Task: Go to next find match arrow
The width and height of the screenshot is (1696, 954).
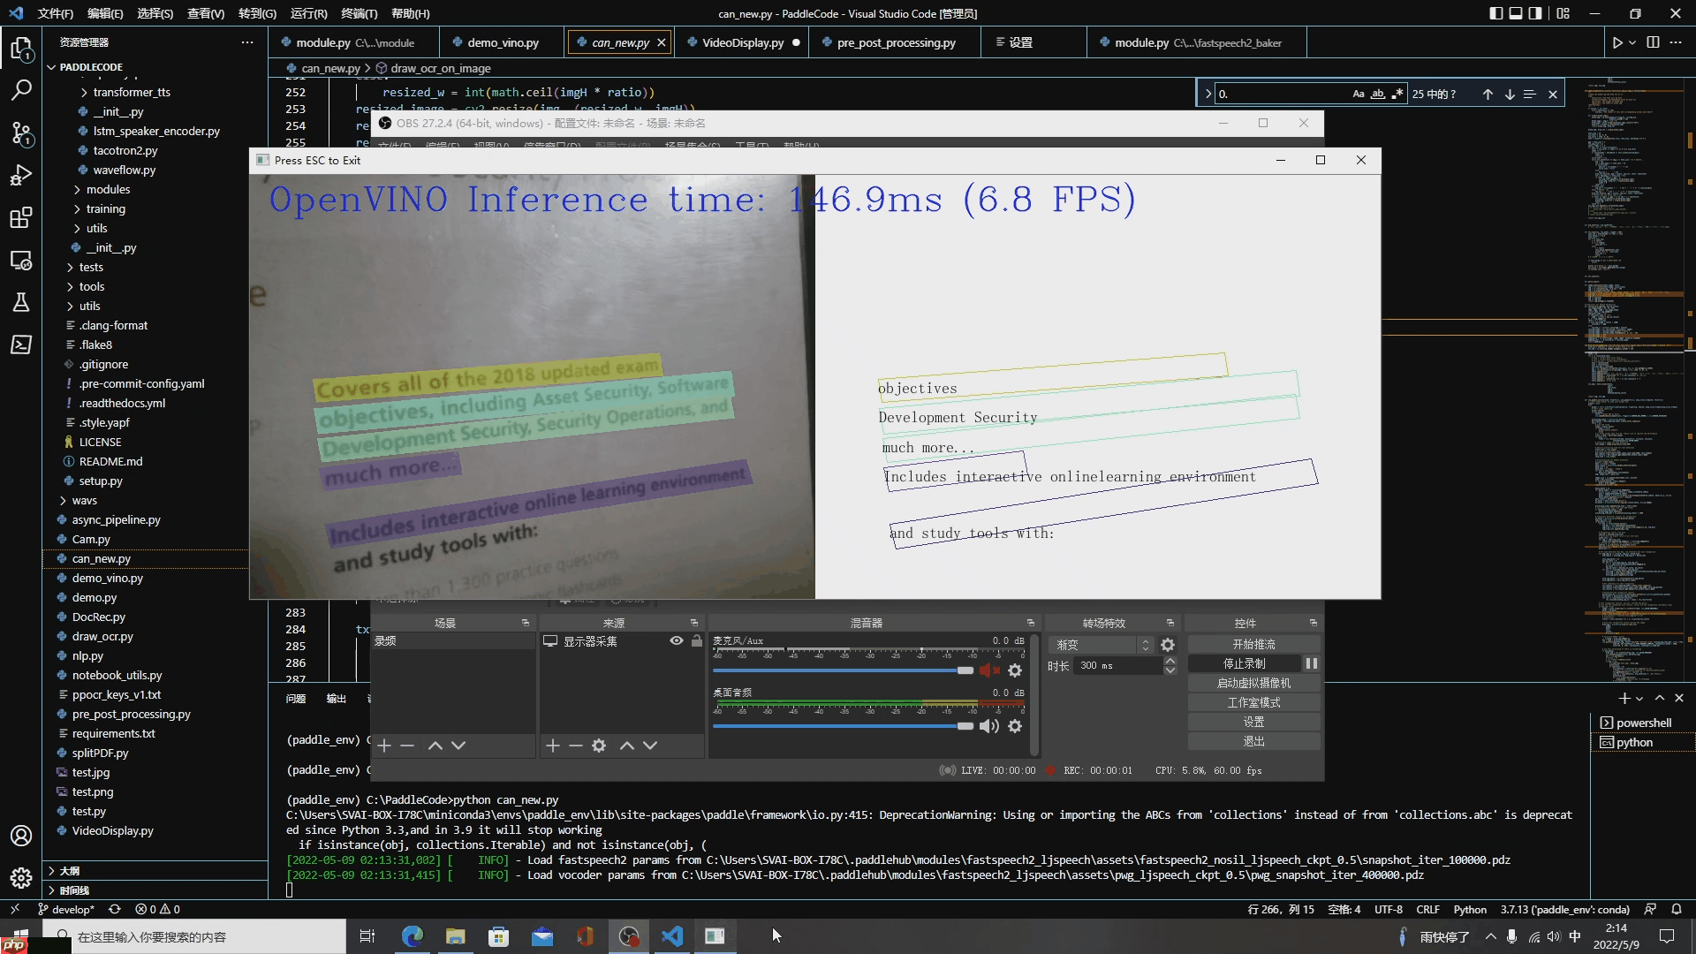Action: click(1510, 95)
